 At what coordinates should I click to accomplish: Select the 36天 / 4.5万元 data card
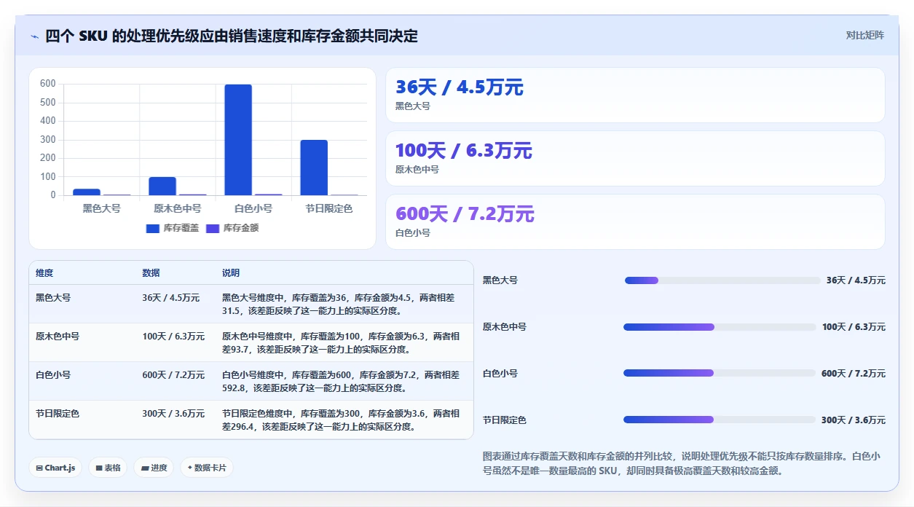pos(635,95)
